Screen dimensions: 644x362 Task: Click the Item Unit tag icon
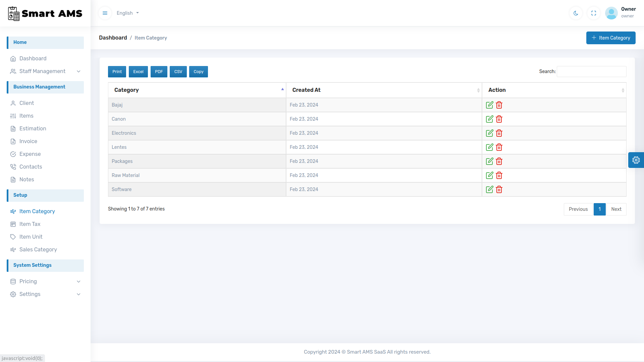point(13,237)
